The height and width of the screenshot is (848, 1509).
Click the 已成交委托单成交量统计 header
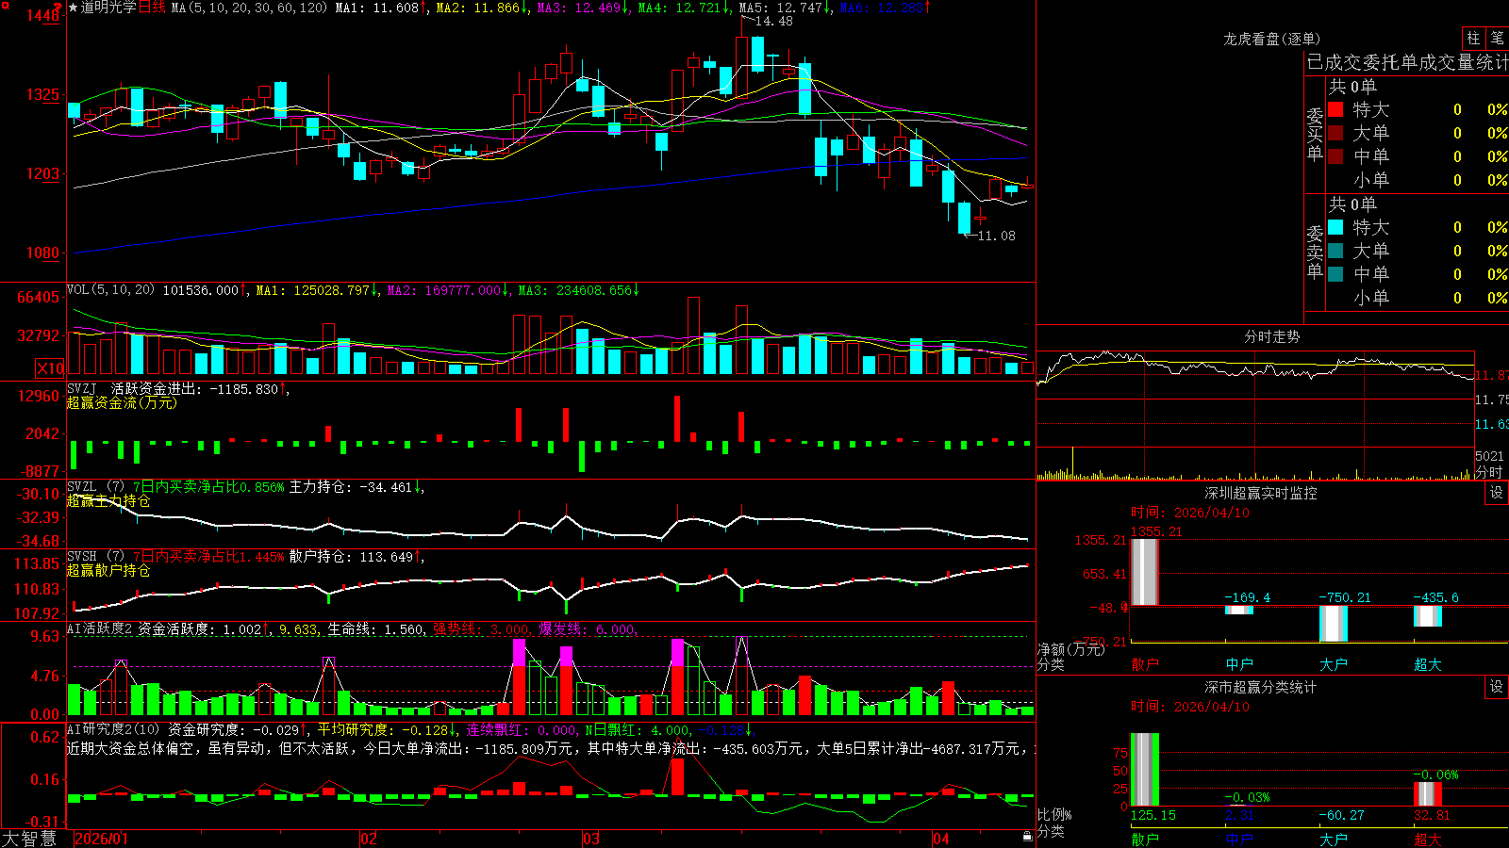pyautogui.click(x=1407, y=62)
